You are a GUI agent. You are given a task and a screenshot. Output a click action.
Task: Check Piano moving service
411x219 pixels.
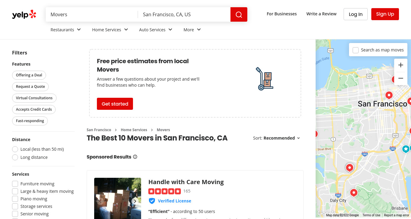click(x=15, y=199)
